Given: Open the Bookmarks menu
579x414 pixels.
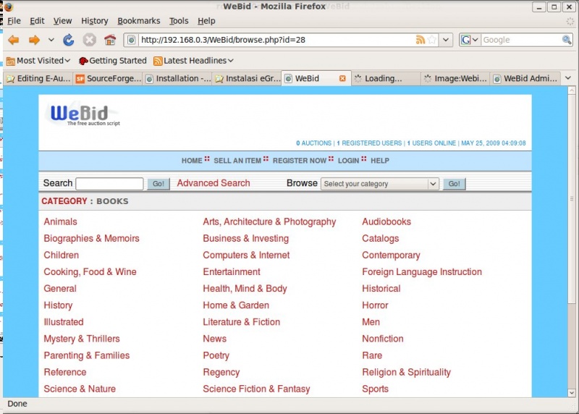Looking at the screenshot, I should pyautogui.click(x=138, y=21).
